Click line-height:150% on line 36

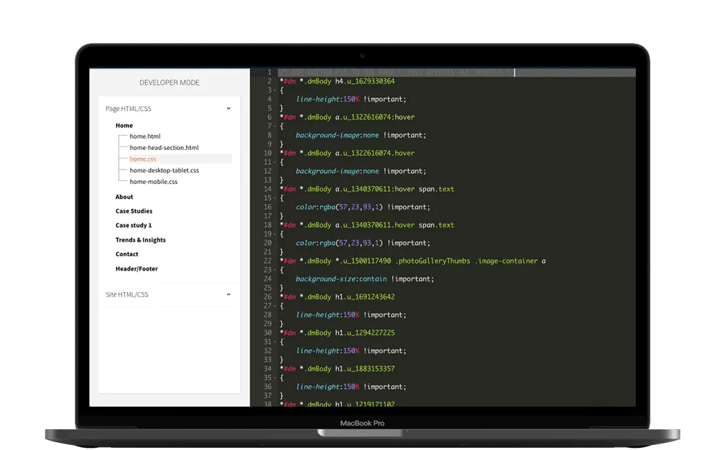pyautogui.click(x=327, y=387)
